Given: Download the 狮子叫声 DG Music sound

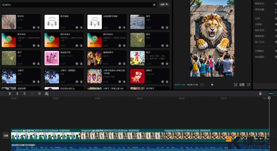Looking at the screenshot, I should 38,46.
